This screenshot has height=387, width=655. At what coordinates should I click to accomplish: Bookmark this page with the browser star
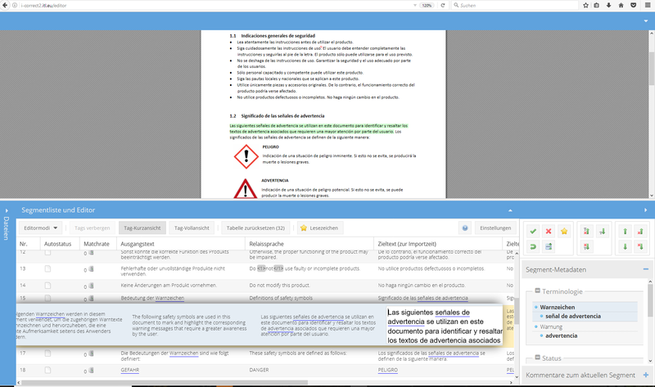585,5
